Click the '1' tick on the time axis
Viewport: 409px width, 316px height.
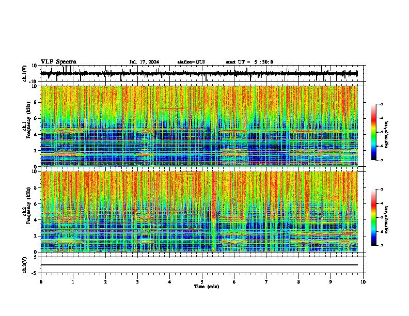[x=73, y=282]
